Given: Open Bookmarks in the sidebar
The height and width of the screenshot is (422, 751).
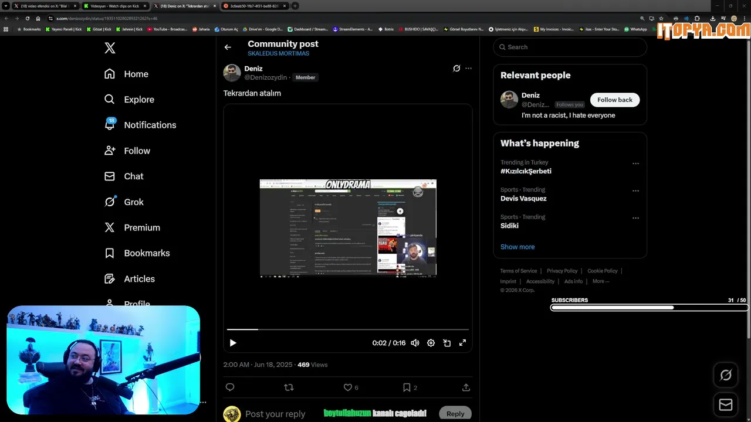Looking at the screenshot, I should (x=137, y=253).
